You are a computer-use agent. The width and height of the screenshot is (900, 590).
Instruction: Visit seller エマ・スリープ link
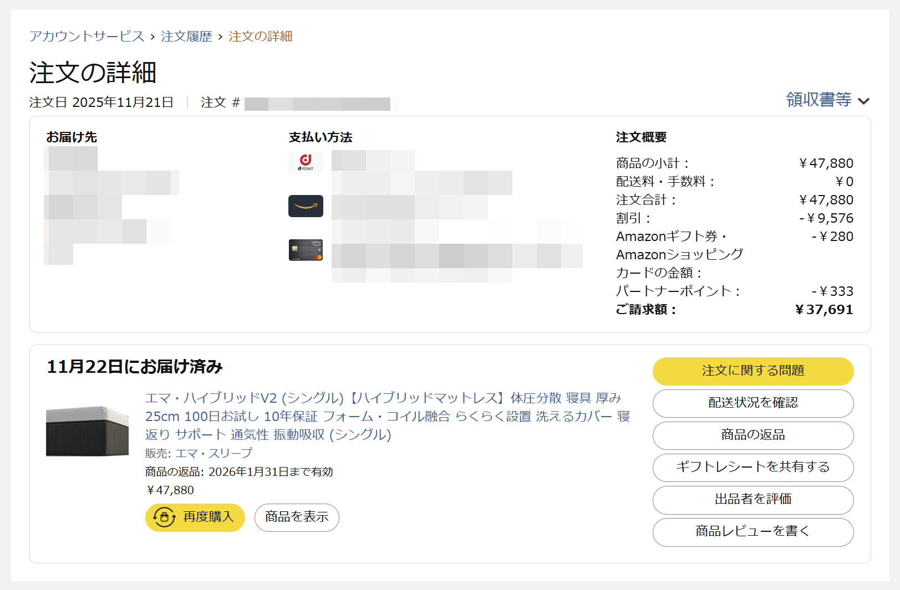click(x=213, y=453)
